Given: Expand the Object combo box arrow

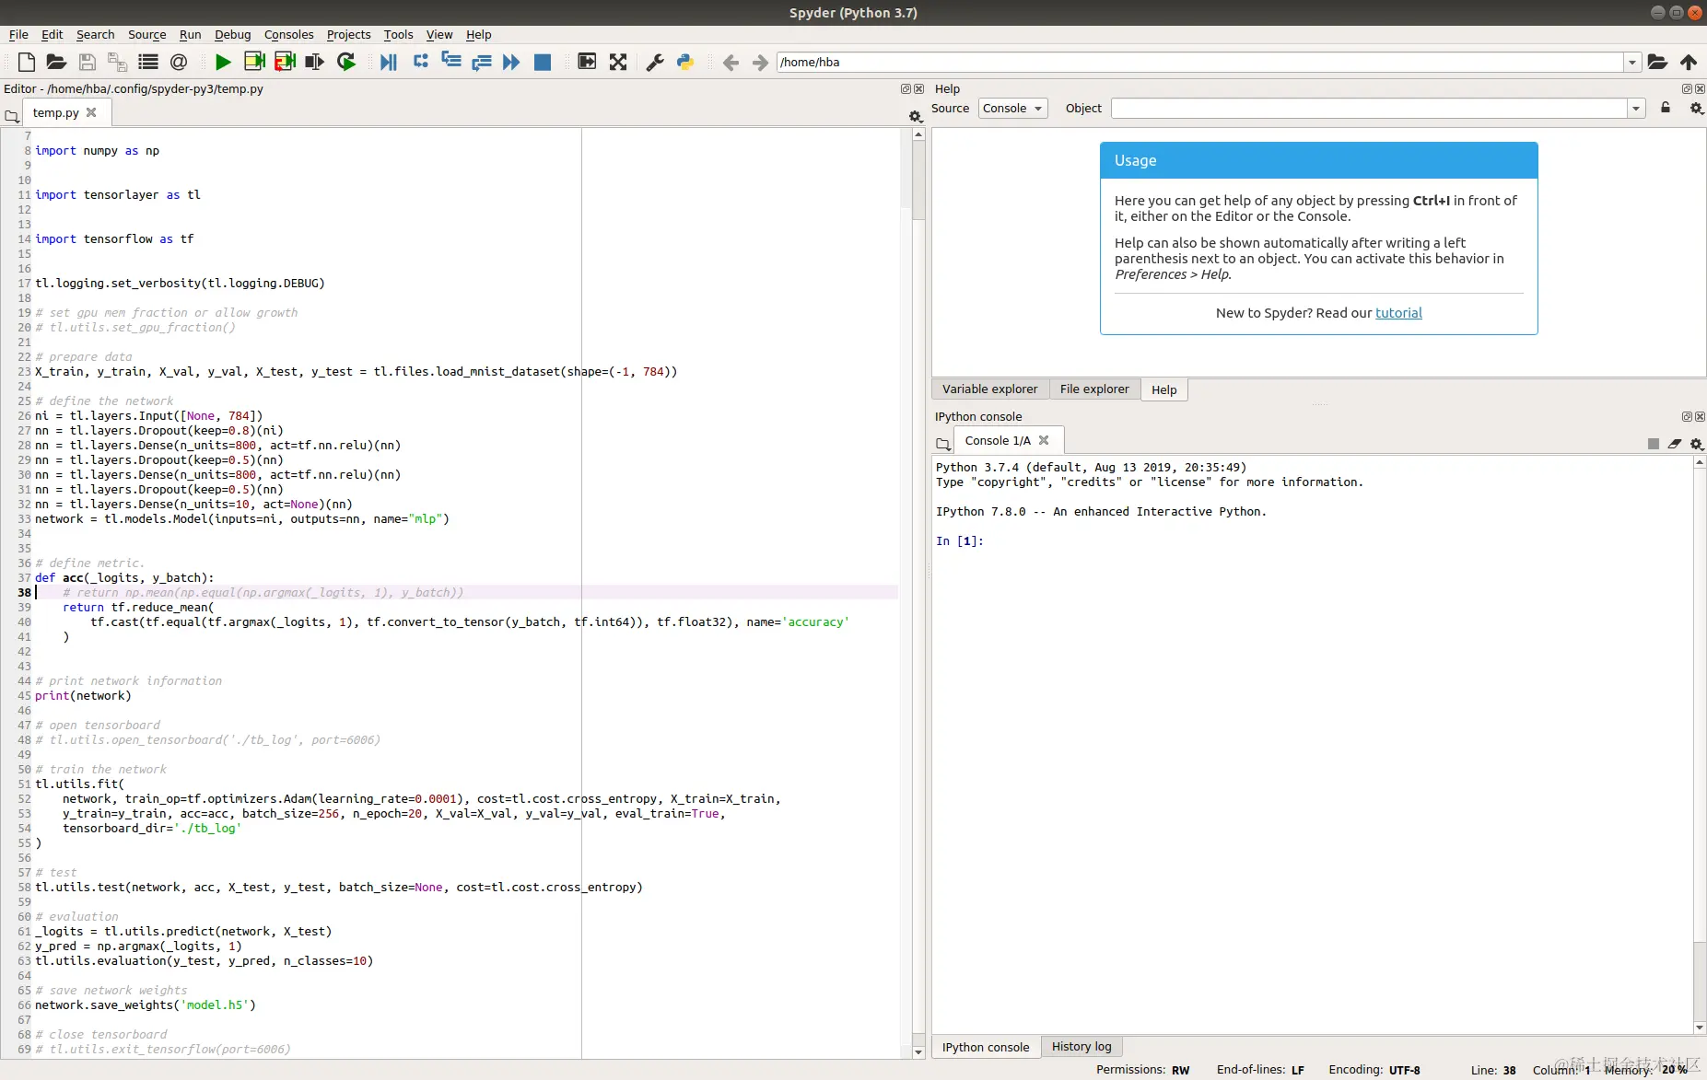Looking at the screenshot, I should click(x=1636, y=109).
